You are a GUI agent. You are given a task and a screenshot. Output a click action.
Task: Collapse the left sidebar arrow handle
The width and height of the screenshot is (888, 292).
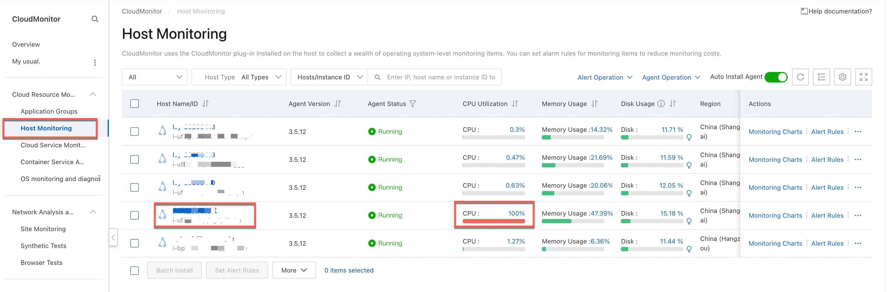pos(113,237)
